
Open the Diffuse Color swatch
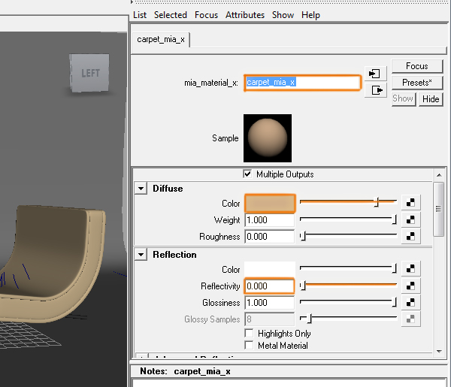coord(270,204)
